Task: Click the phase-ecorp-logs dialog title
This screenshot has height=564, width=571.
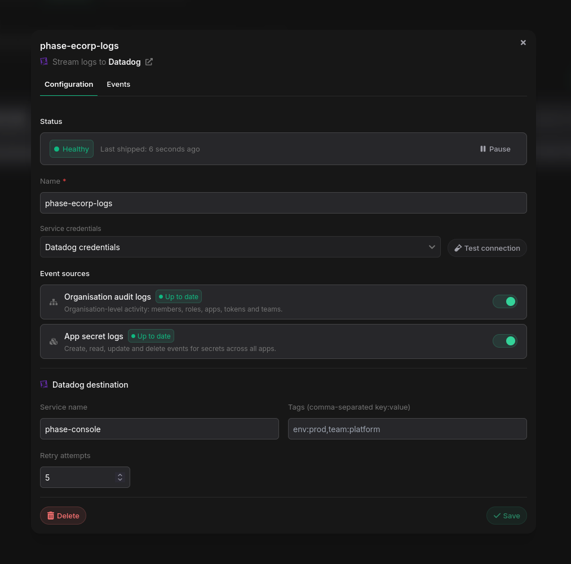Action: (79, 46)
